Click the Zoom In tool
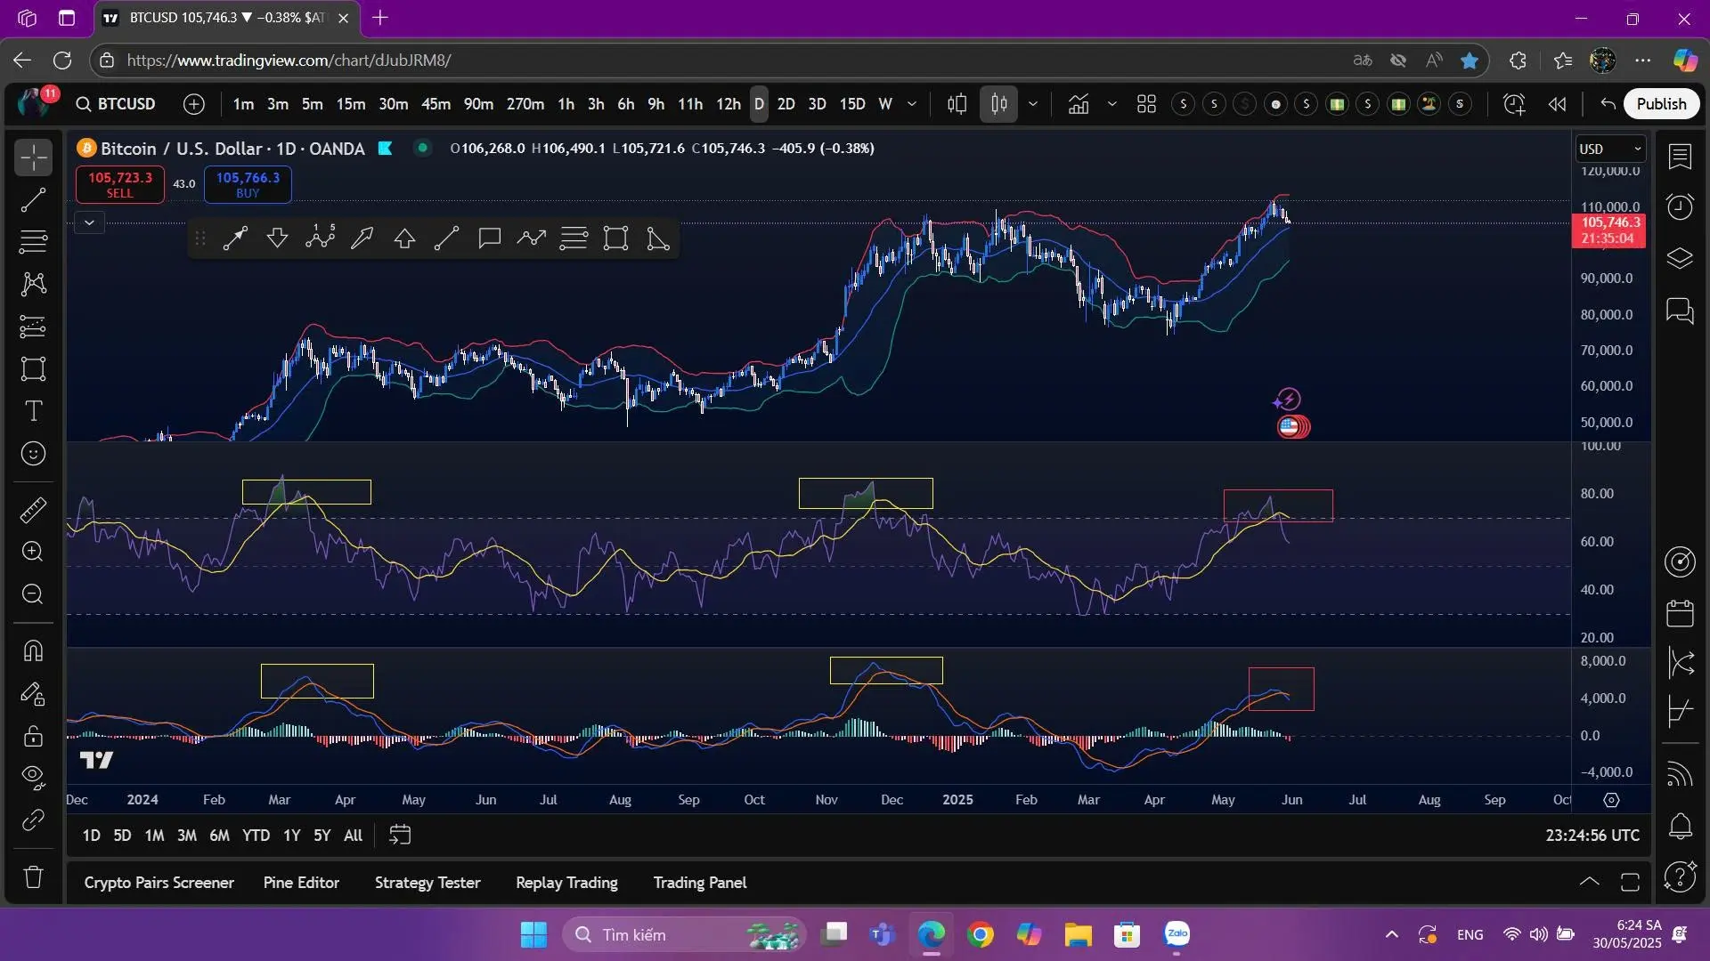This screenshot has width=1710, height=961. point(33,552)
